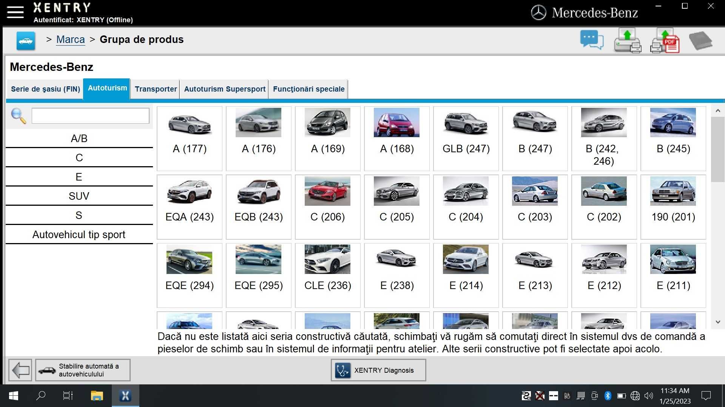Click the volume speaker tray icon

(x=649, y=396)
